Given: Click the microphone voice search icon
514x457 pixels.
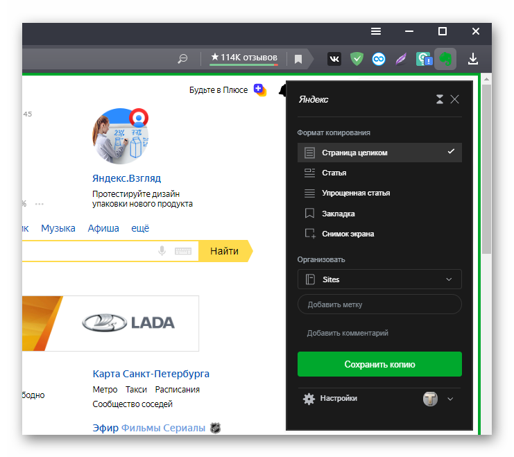Looking at the screenshot, I should (x=162, y=251).
